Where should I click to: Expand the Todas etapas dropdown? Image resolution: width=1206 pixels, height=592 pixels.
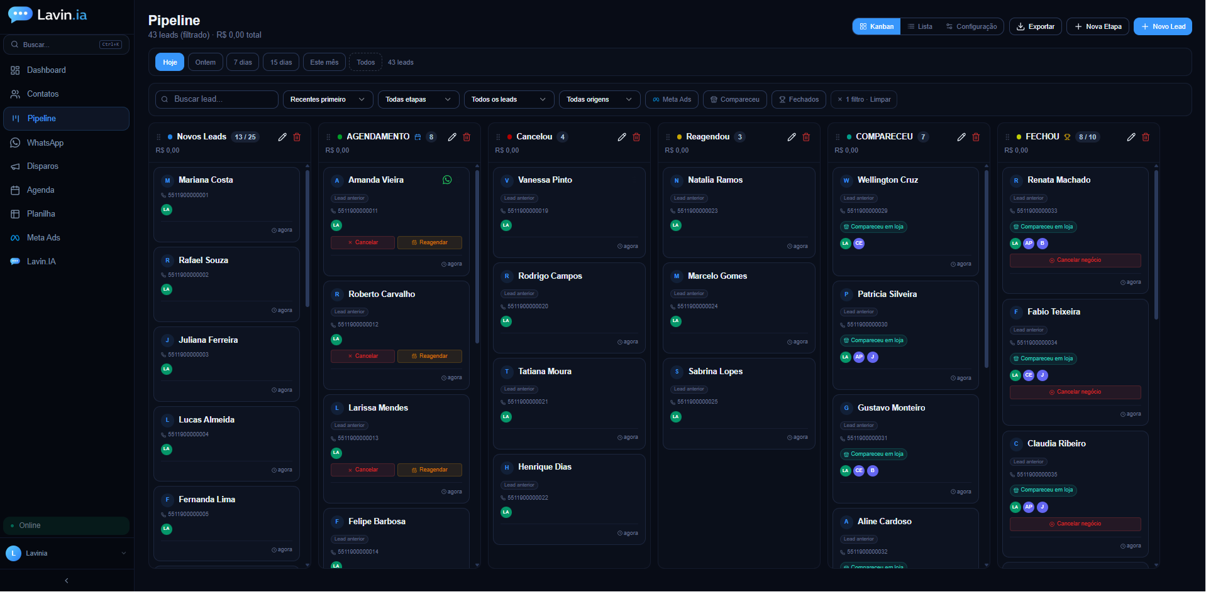[x=418, y=99]
